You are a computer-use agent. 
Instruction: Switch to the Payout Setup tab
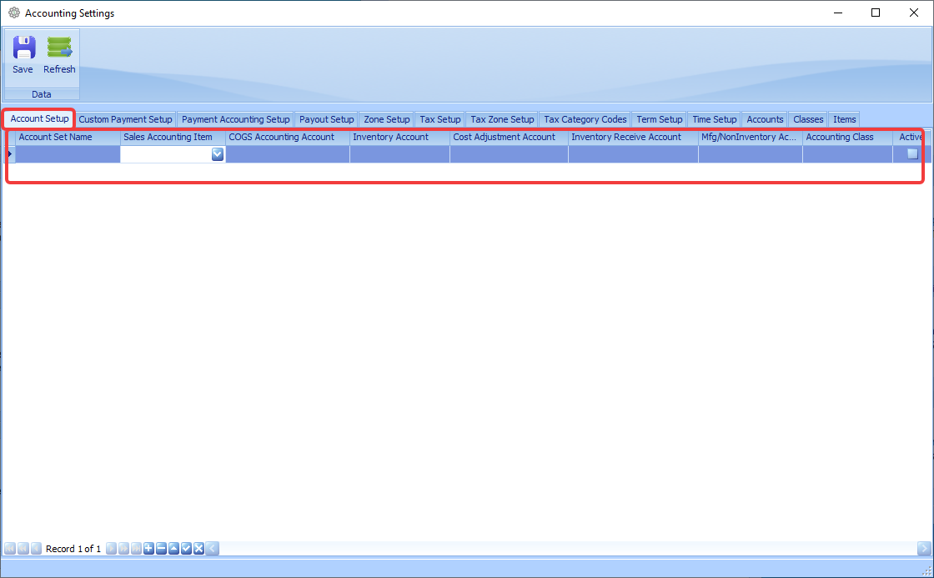pos(326,119)
